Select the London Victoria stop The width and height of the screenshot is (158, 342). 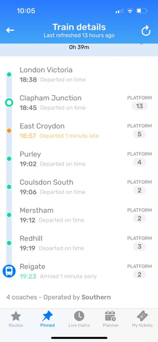pyautogui.click(x=79, y=75)
